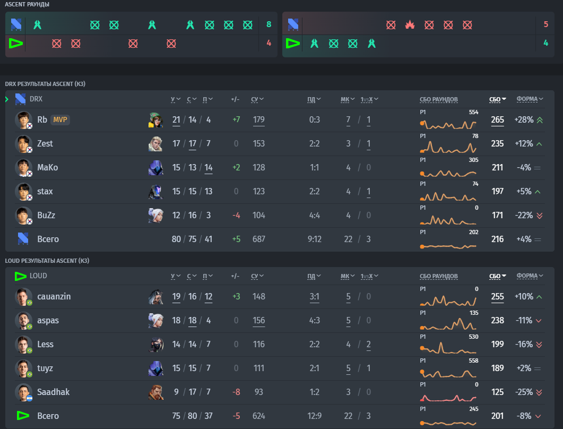Open Rb player profile link
Image resolution: width=563 pixels, height=429 pixels.
tap(42, 119)
